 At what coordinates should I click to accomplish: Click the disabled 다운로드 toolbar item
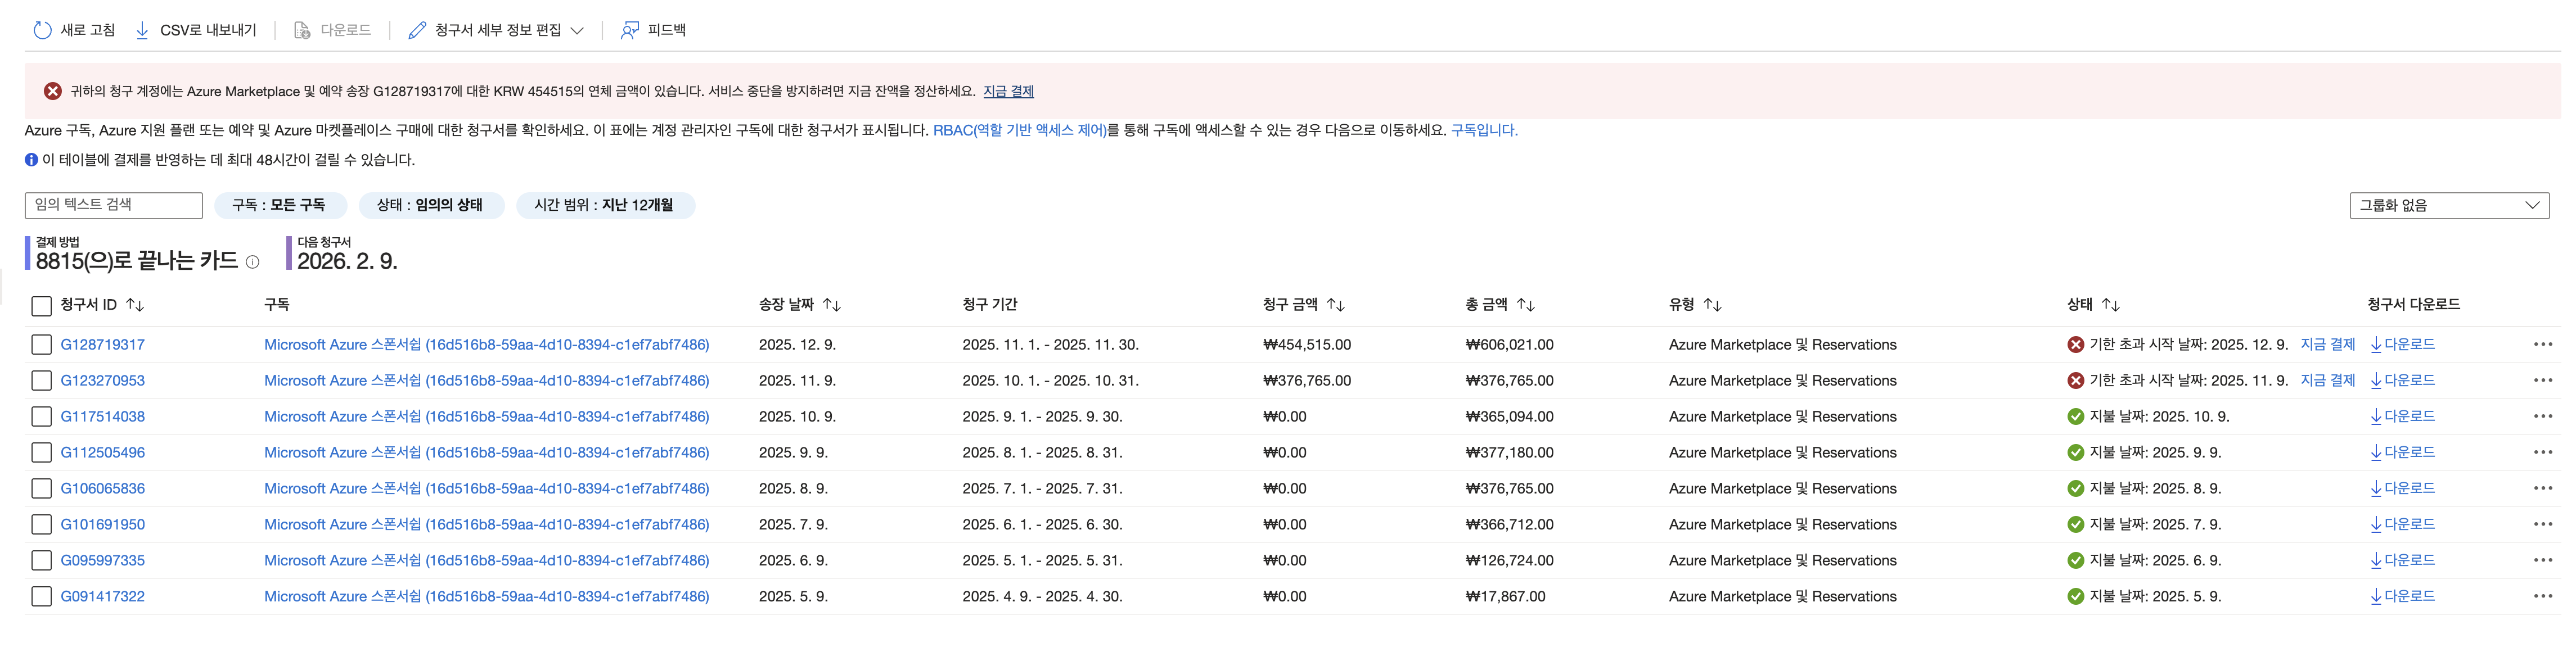point(332,30)
